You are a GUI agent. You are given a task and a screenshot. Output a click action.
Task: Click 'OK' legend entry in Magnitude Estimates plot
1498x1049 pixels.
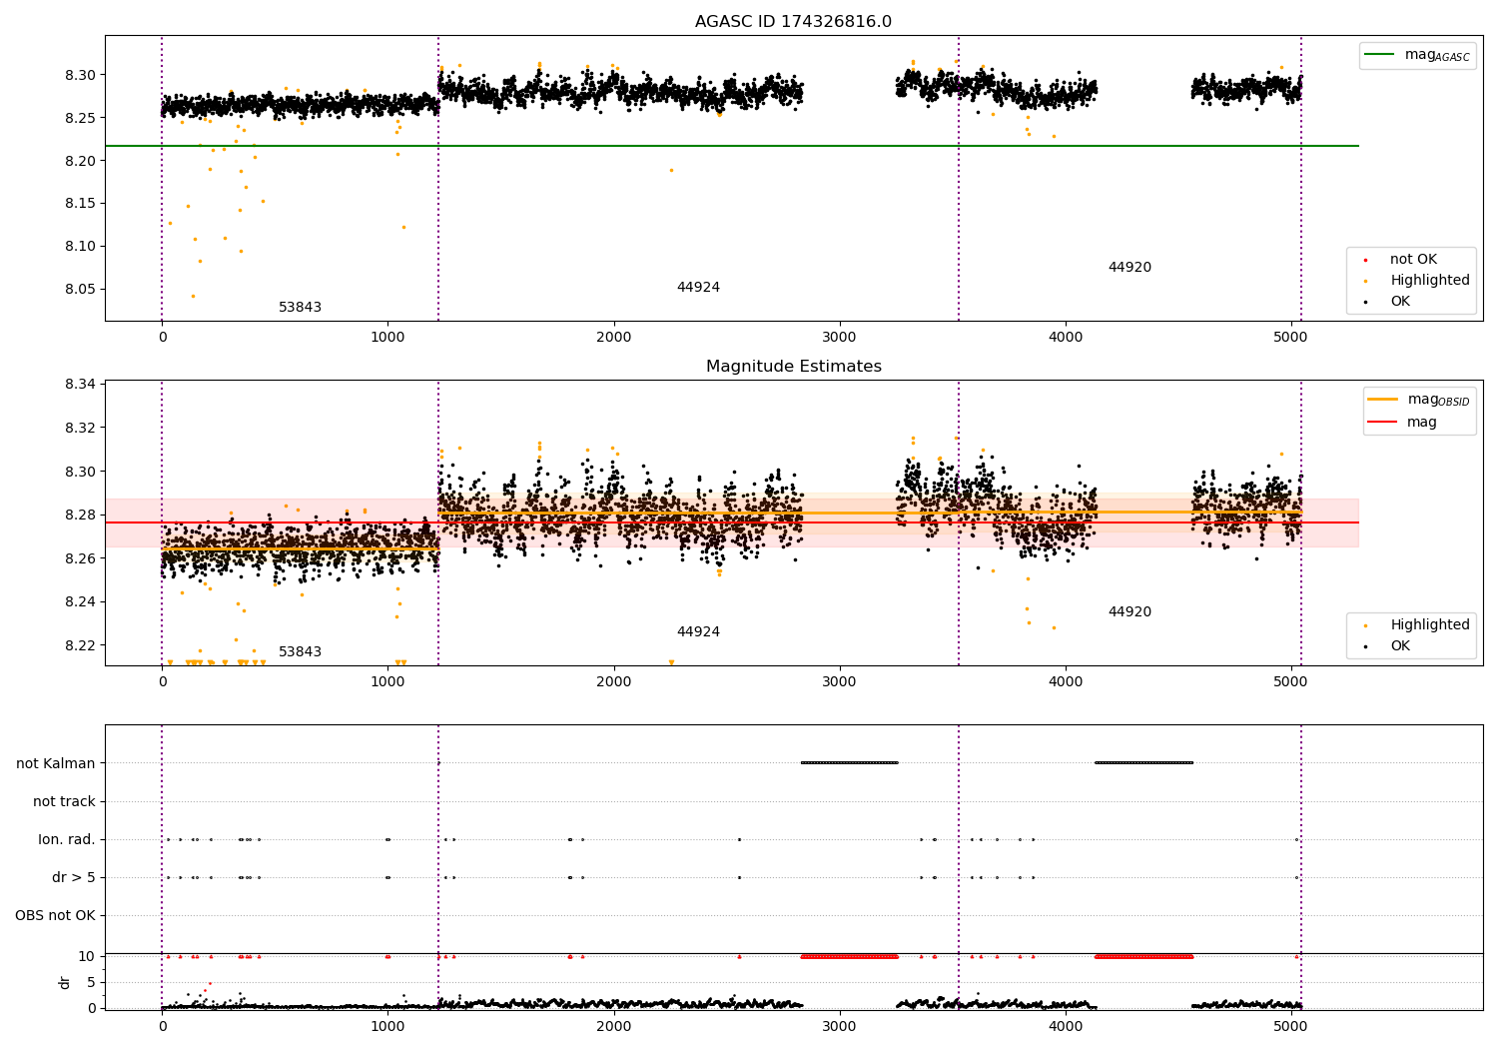(1400, 646)
